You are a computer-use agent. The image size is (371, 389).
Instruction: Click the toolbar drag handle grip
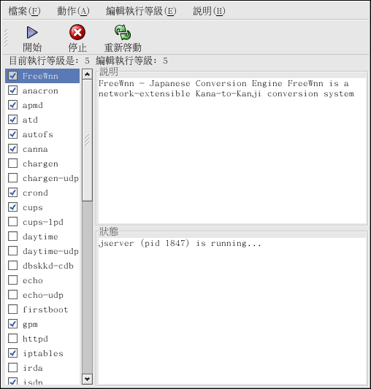6,38
